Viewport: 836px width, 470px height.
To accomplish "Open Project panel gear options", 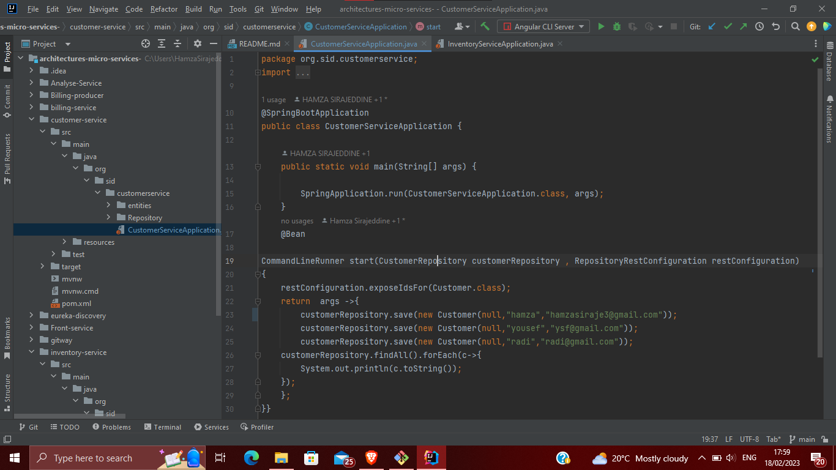I will point(197,43).
